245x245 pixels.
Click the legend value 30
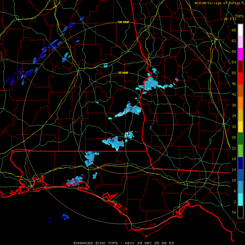tap(234, 127)
